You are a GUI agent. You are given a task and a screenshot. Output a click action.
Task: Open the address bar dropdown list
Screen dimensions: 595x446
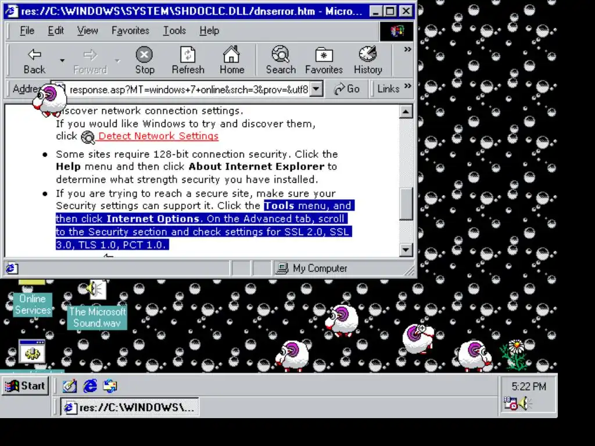coord(317,89)
